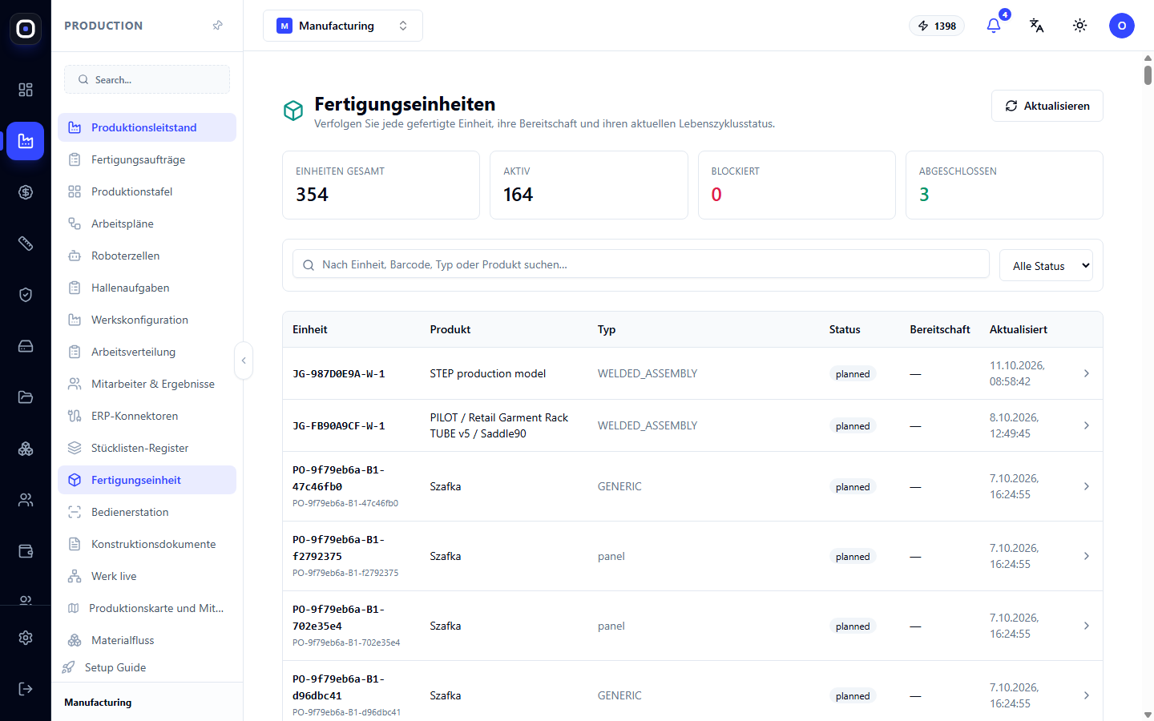The width and height of the screenshot is (1154, 721).
Task: Open the user avatar menu
Action: tap(1122, 26)
